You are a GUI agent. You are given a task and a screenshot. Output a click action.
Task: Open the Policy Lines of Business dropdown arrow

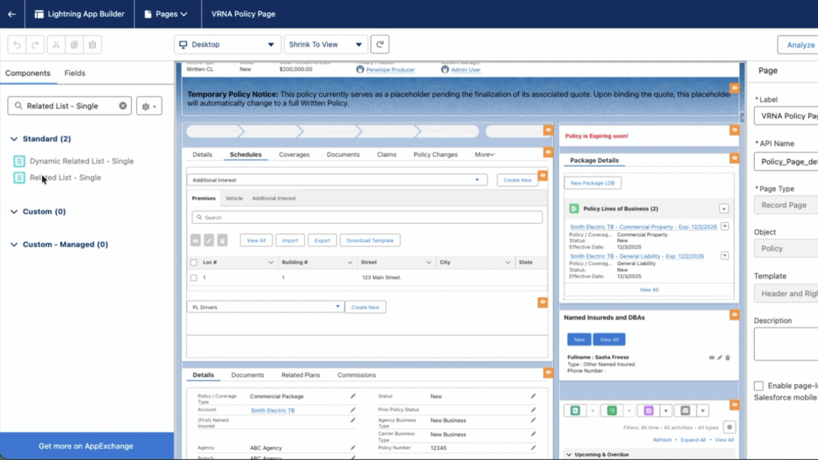click(724, 209)
